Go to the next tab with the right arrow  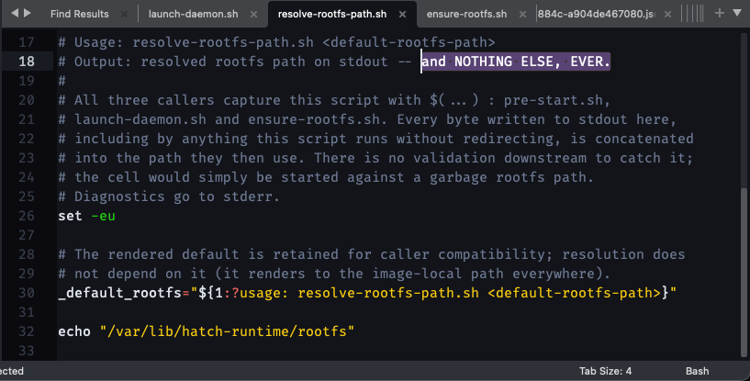point(28,14)
